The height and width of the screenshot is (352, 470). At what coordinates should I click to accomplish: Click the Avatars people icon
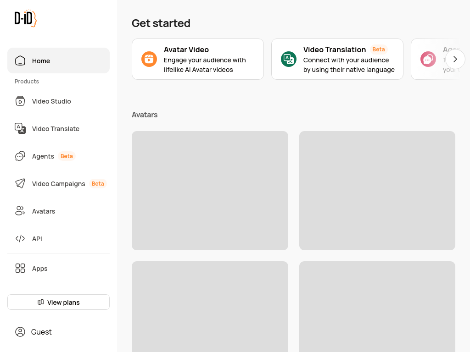pos(20,211)
